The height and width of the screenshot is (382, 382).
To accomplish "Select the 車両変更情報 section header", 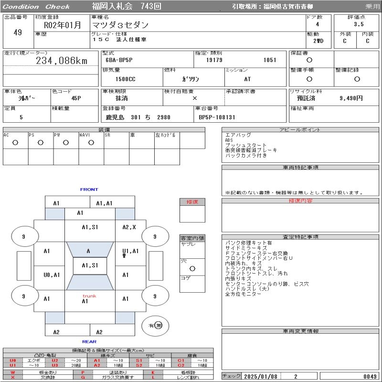I will pyautogui.click(x=300, y=331).
